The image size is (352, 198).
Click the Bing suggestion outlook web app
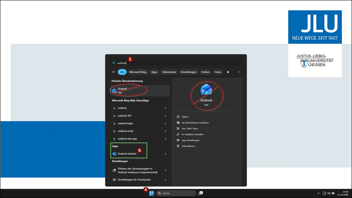pyautogui.click(x=127, y=139)
